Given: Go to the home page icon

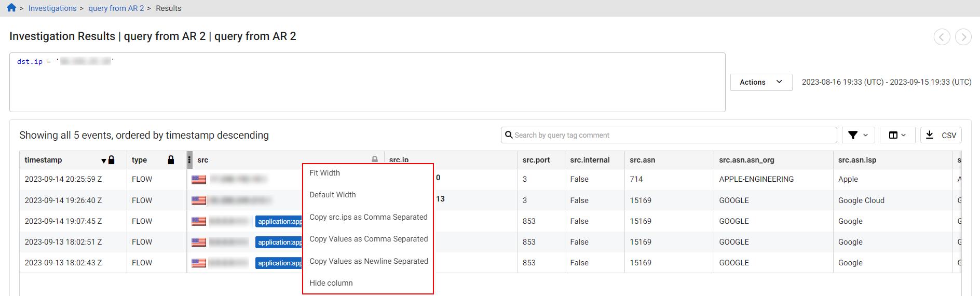Looking at the screenshot, I should click(x=11, y=8).
